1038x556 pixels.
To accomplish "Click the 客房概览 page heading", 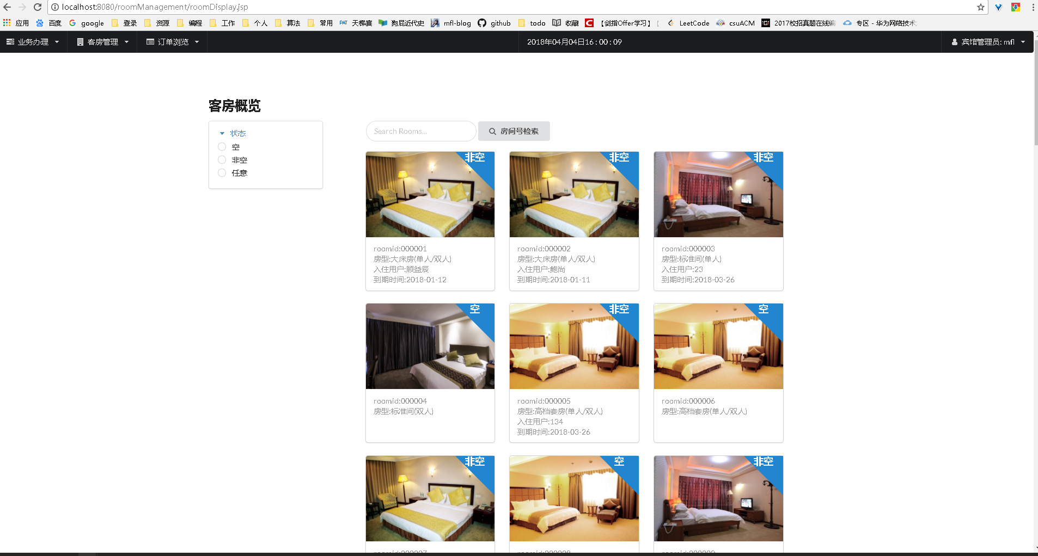I will point(235,106).
